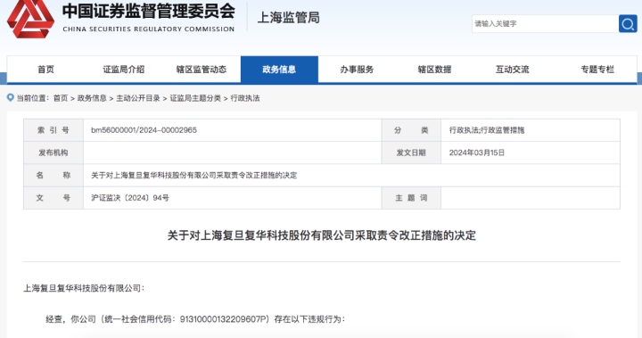Open the 互动交流 navigation tab
The width and height of the screenshot is (642, 338).
tap(512, 70)
